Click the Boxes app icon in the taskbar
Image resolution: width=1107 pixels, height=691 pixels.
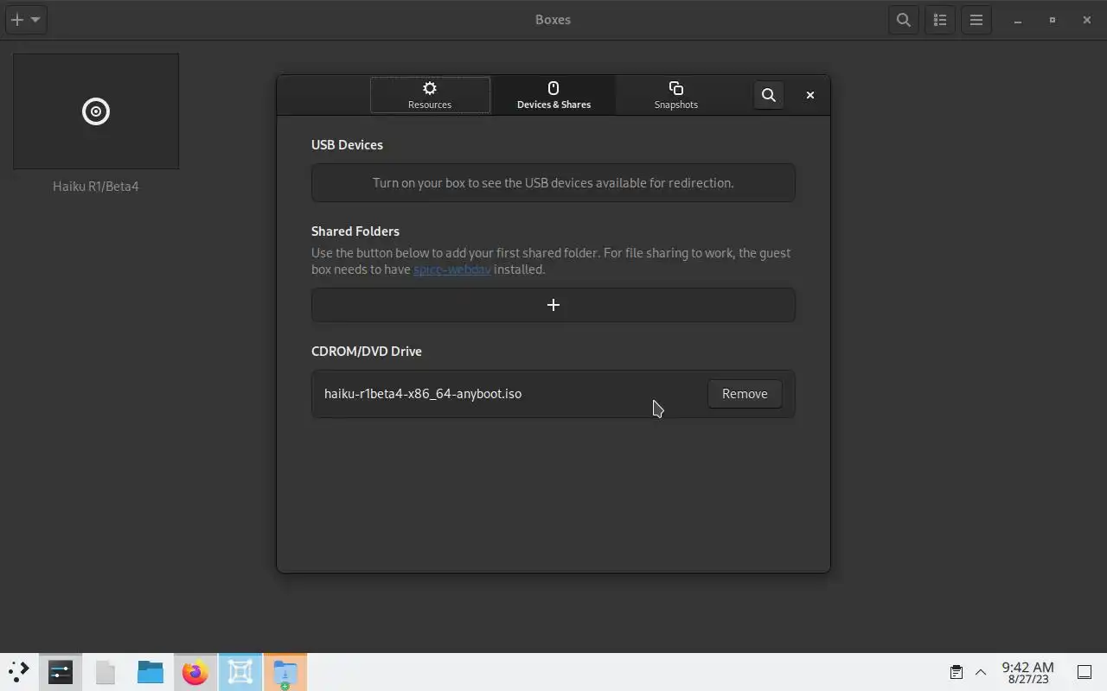click(x=240, y=672)
